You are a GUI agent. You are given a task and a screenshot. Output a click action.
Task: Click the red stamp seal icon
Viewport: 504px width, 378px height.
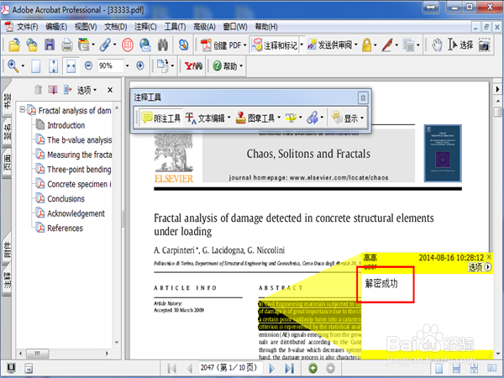point(128,45)
